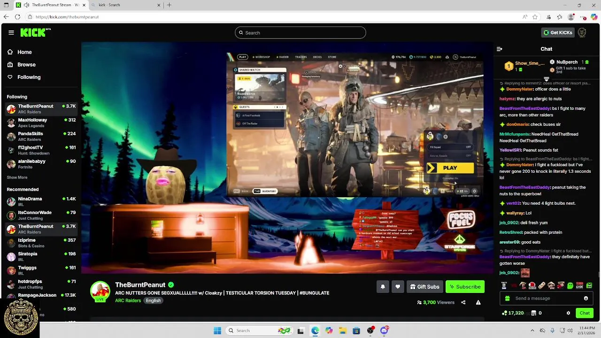Open the gift icon inside message box
Screen dimensions: 601x338
(507, 298)
